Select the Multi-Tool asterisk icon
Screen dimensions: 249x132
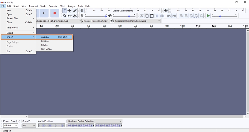pos(75,16)
